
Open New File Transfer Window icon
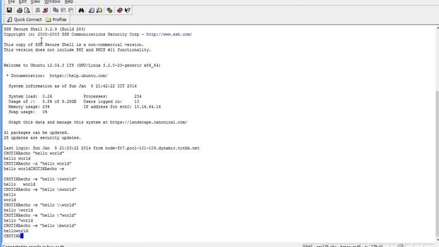click(x=99, y=10)
